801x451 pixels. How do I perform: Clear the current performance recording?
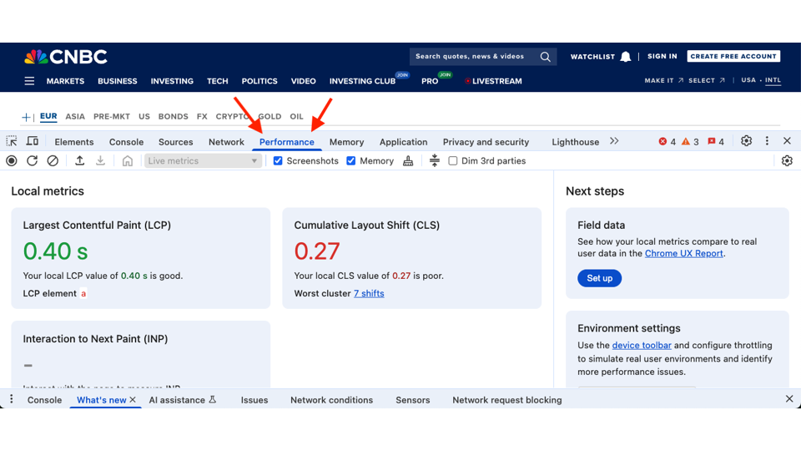coord(53,161)
